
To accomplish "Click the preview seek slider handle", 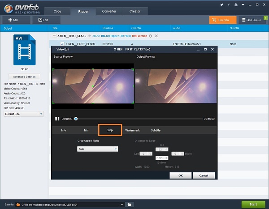I will click(x=76, y=119).
